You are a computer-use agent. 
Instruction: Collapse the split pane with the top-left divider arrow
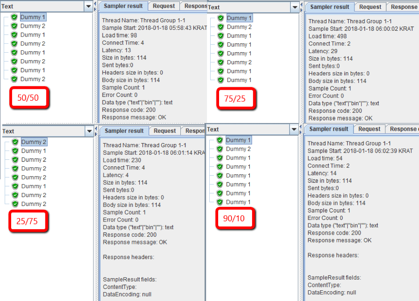(95, 4)
